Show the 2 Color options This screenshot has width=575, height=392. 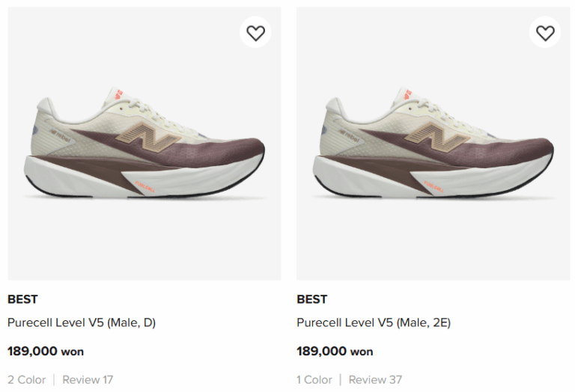pyautogui.click(x=27, y=379)
